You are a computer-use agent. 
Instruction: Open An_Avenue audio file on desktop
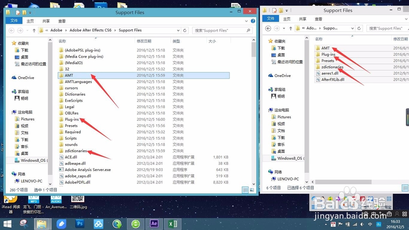56,202
